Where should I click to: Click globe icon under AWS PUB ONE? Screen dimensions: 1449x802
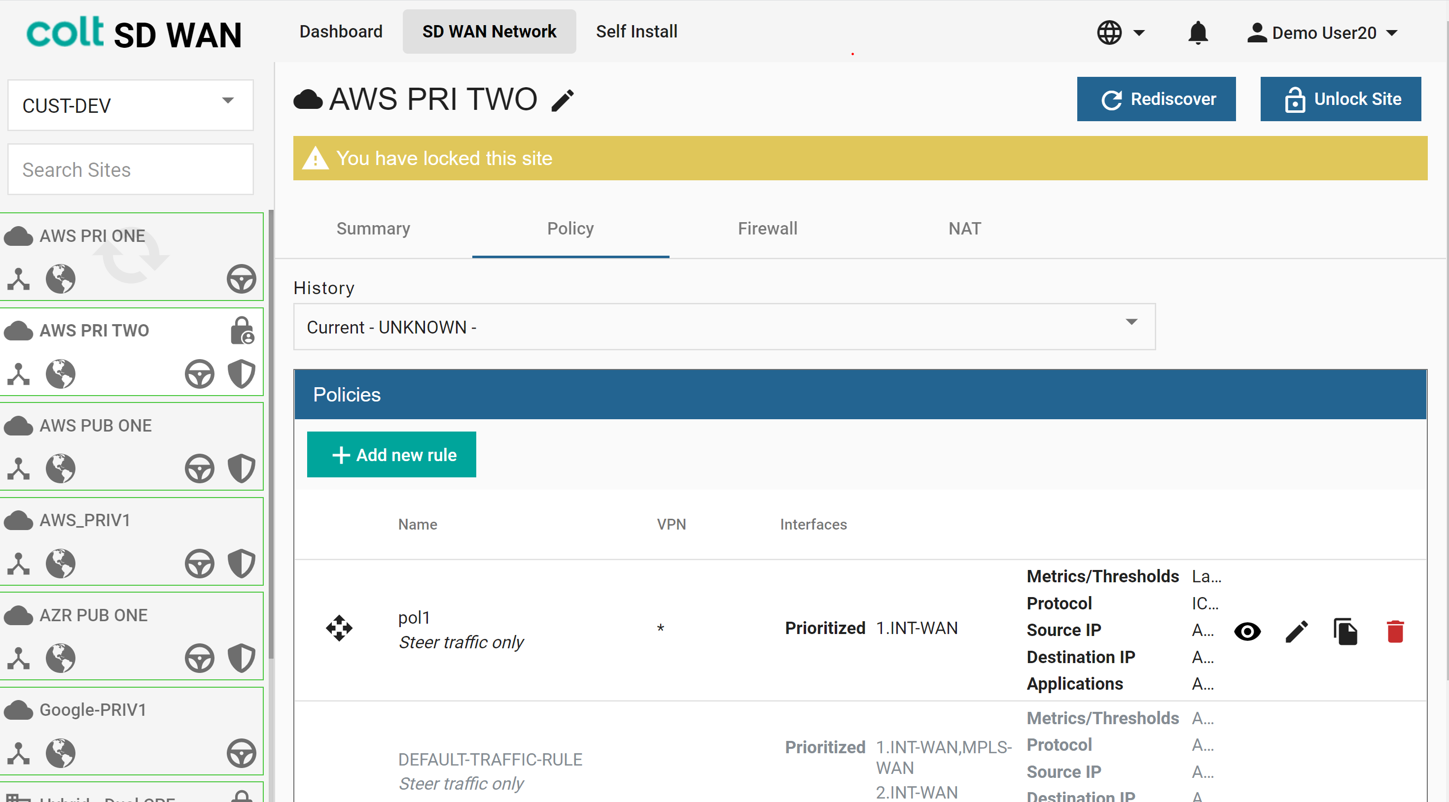pos(61,468)
